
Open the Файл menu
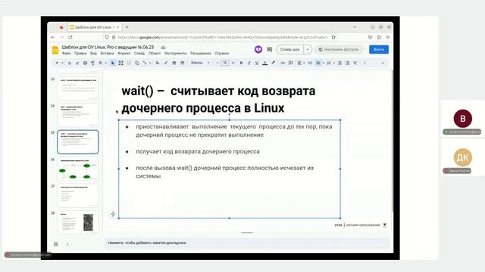point(66,54)
